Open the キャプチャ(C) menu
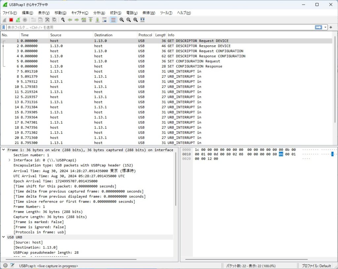The height and width of the screenshot is (269, 338). pyautogui.click(x=80, y=13)
